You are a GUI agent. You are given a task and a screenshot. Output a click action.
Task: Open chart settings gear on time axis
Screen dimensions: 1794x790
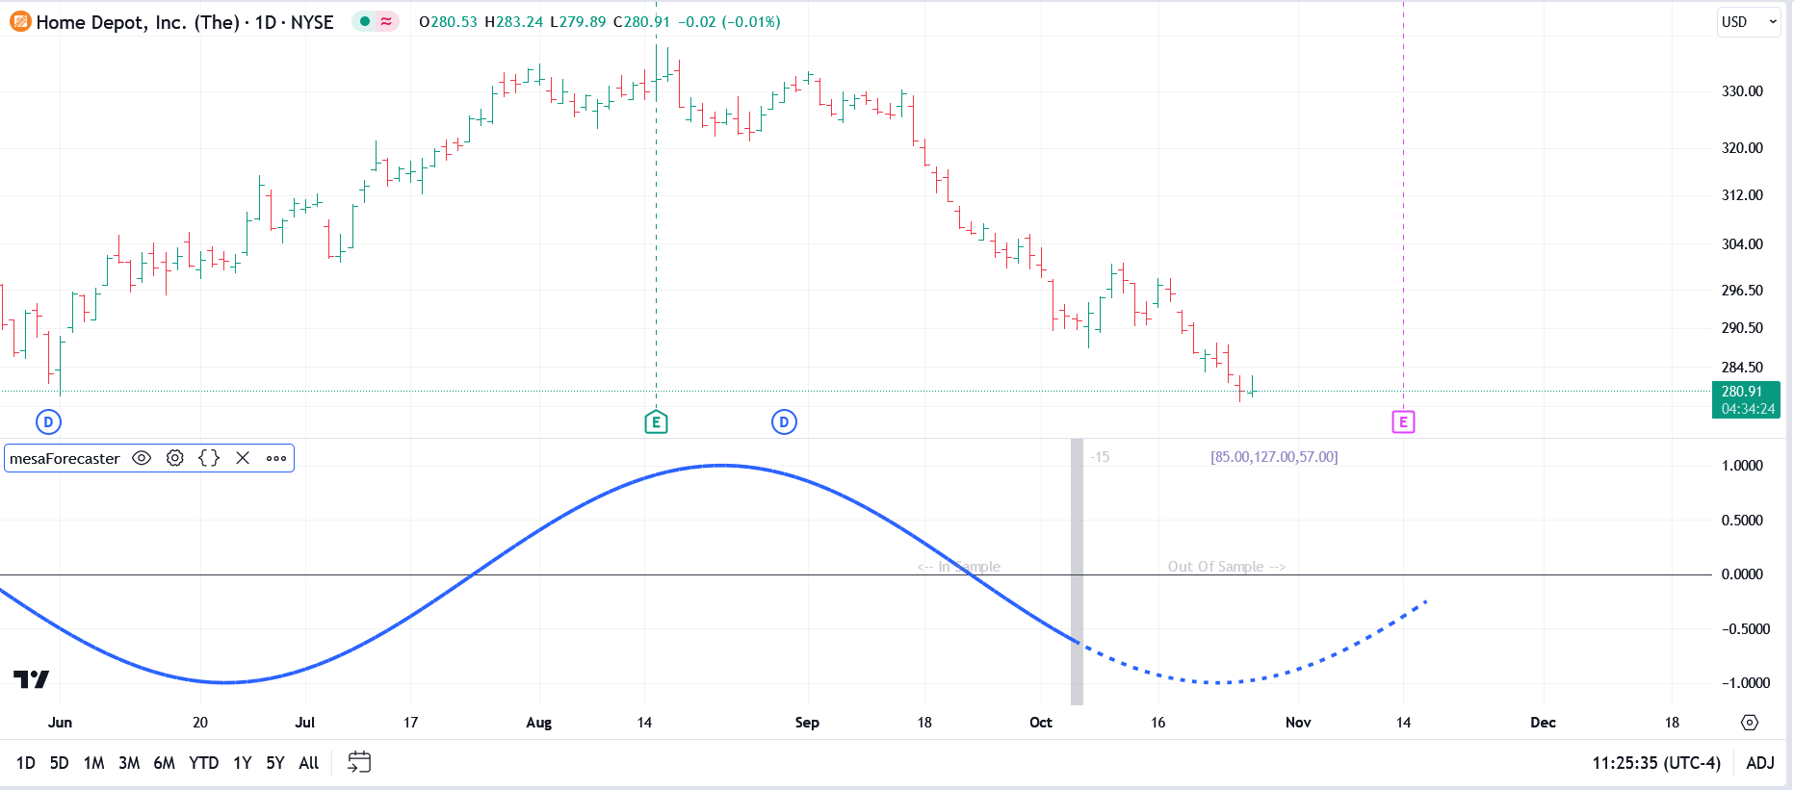click(x=1750, y=723)
